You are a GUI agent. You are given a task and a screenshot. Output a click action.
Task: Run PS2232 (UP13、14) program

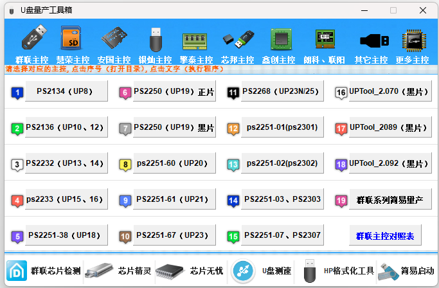click(x=66, y=163)
